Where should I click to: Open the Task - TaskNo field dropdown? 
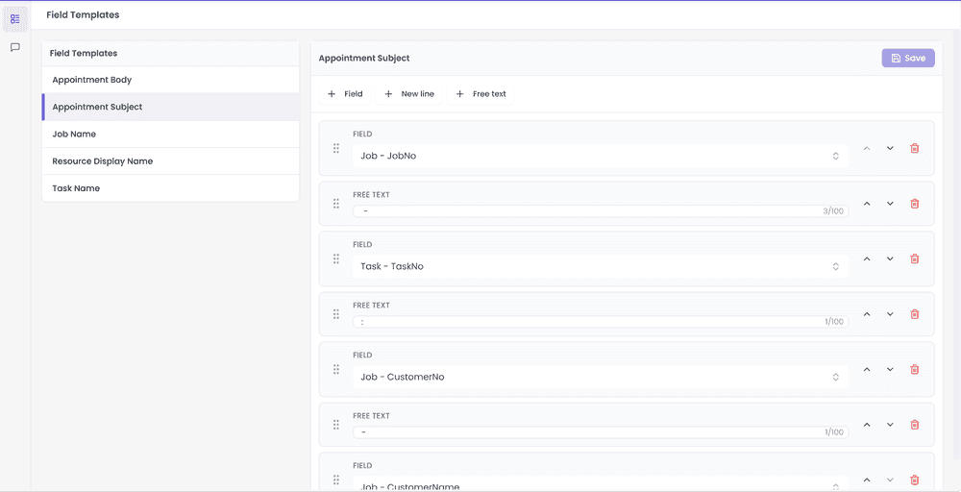tap(601, 266)
